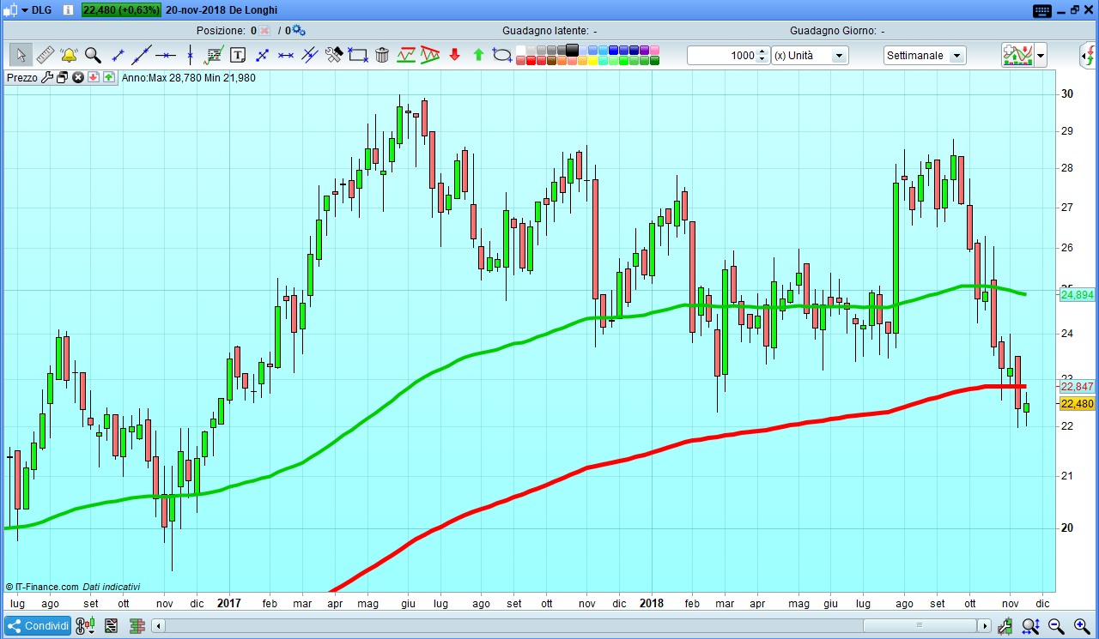Select the text annotation tool
Screen dimensions: 1099x639
pyautogui.click(x=238, y=56)
